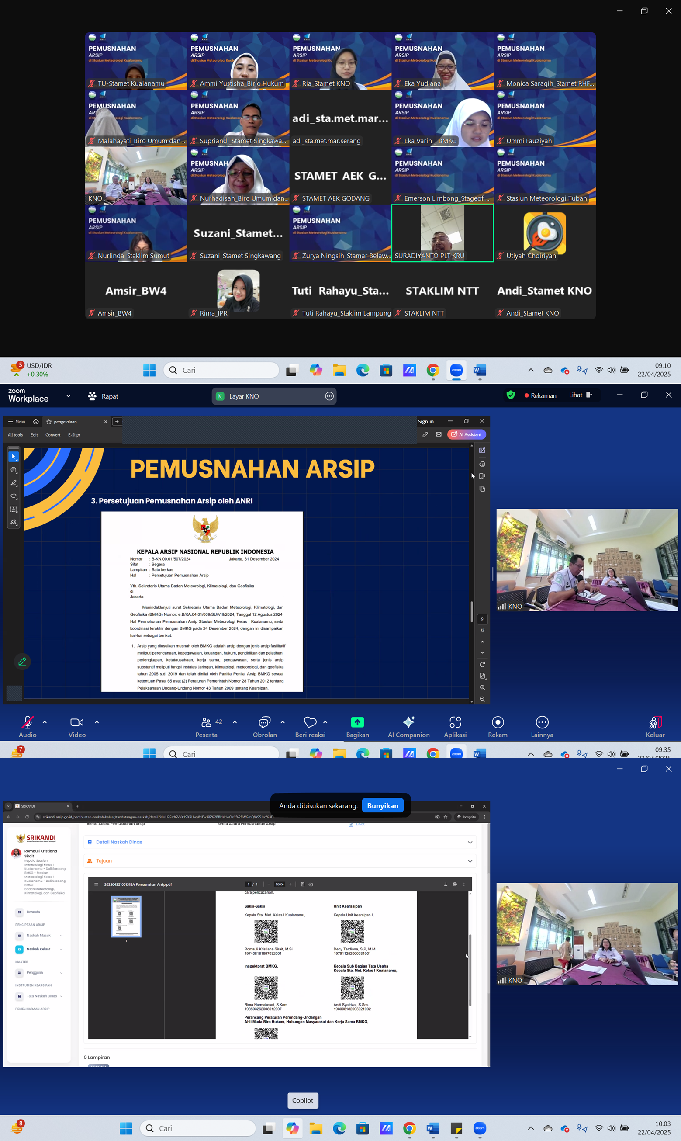Choose Acrobat freehand draw tool
The image size is (681, 1141).
tap(14, 496)
